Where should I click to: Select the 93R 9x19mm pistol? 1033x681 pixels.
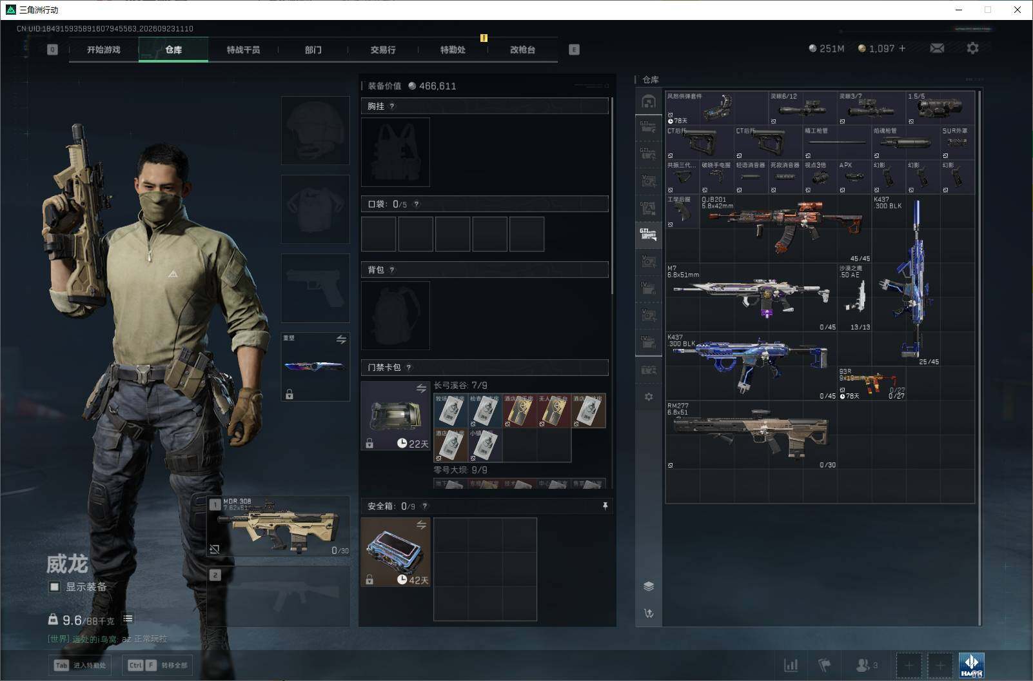point(872,384)
